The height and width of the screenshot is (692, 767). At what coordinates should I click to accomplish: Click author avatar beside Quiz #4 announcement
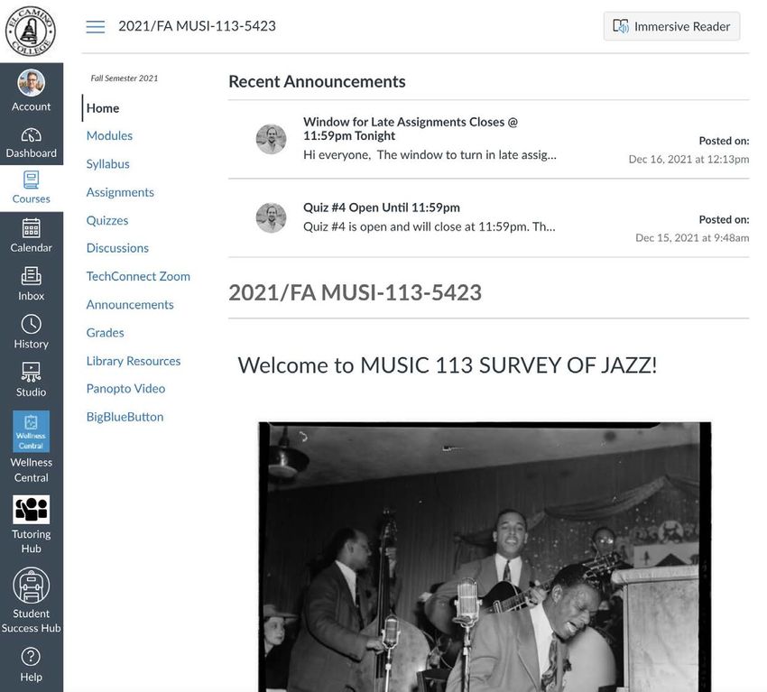(x=271, y=217)
